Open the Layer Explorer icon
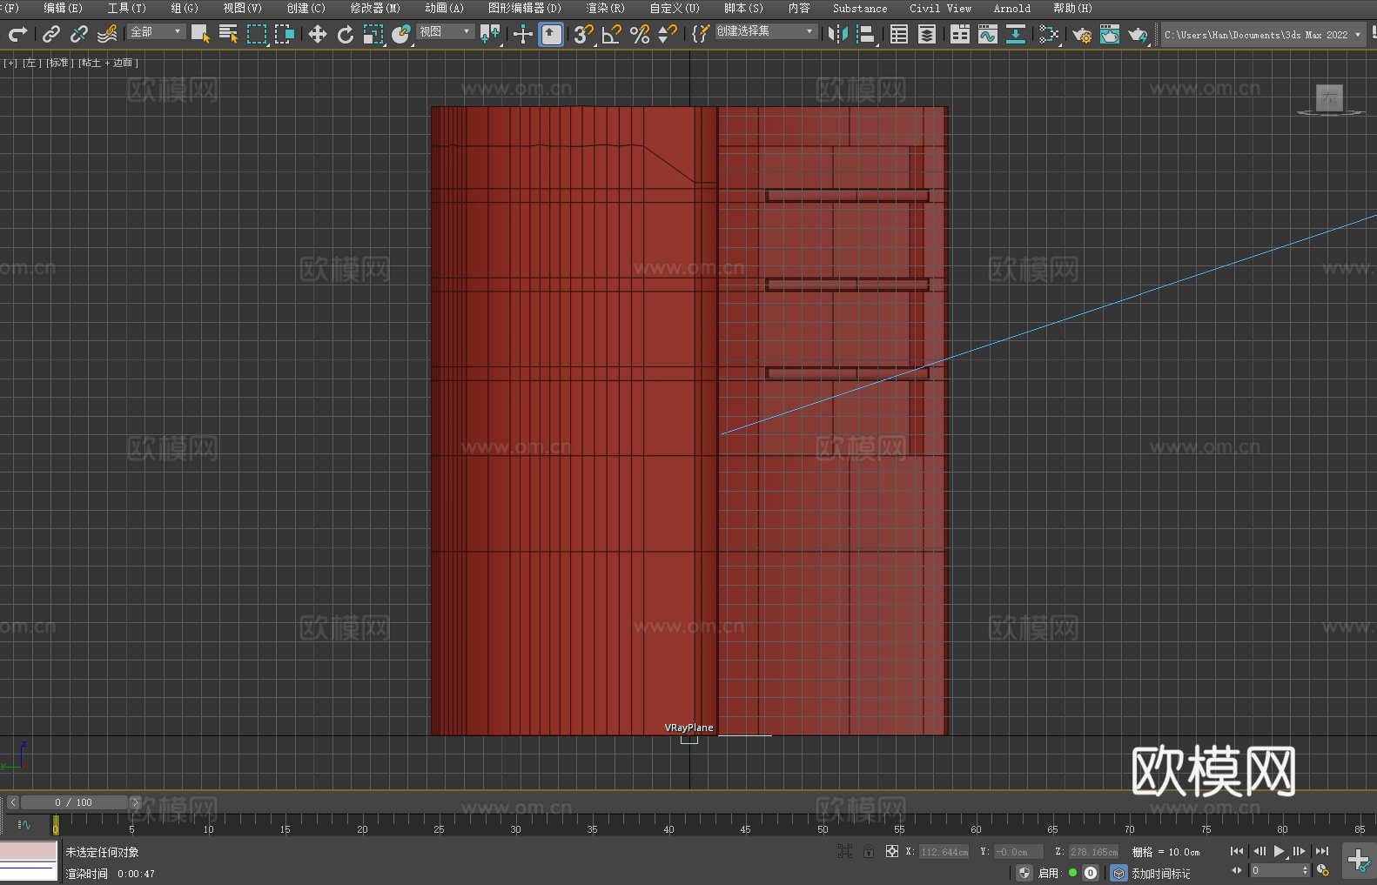The height and width of the screenshot is (885, 1377). click(927, 34)
